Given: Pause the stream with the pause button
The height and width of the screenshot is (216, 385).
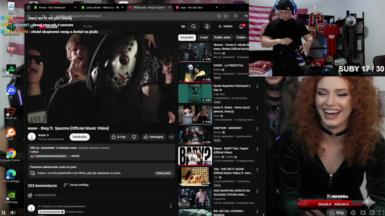Looking at the screenshot, I should [4, 213].
